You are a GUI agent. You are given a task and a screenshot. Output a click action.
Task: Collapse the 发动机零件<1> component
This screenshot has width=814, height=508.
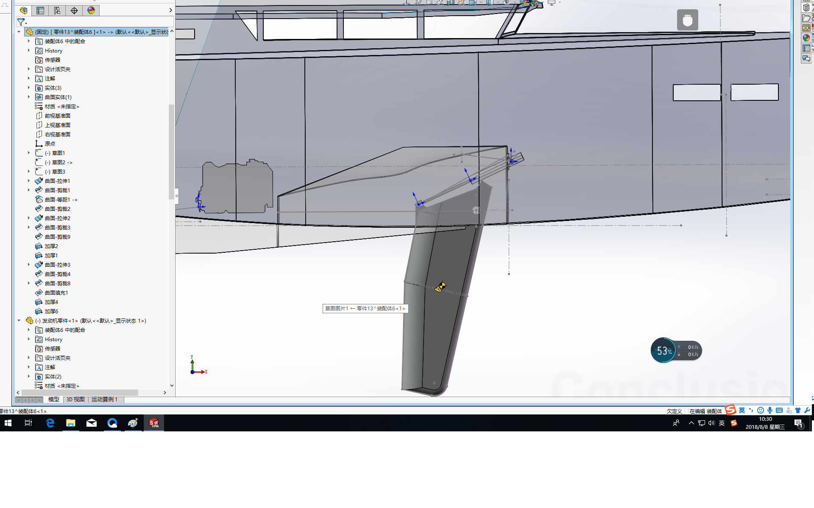click(x=19, y=320)
